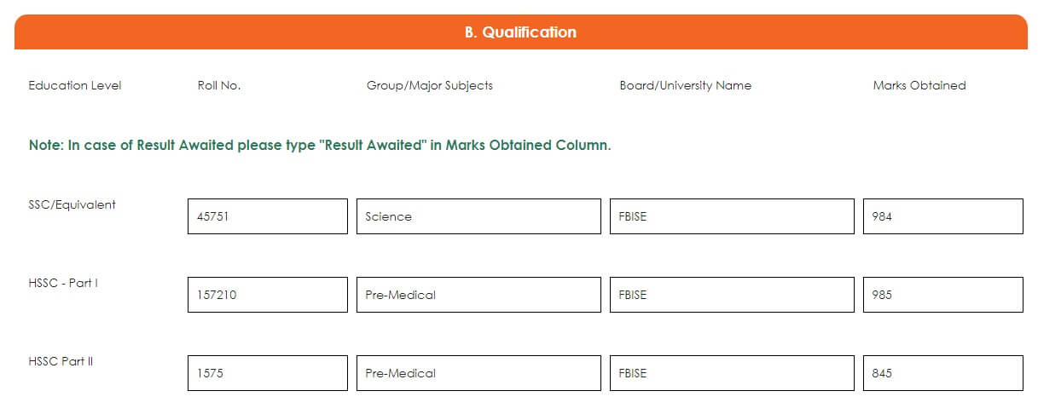Click the Board/University Name column heading
The image size is (1038, 414).
(685, 85)
